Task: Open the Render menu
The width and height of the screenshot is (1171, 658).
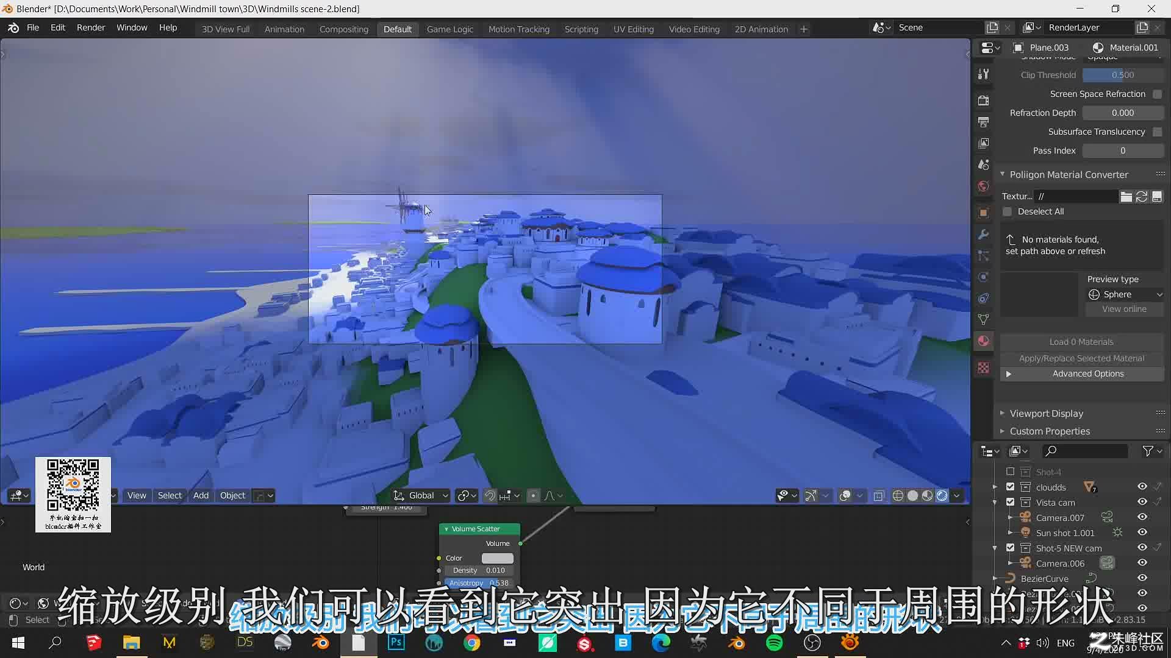Action: click(x=91, y=28)
